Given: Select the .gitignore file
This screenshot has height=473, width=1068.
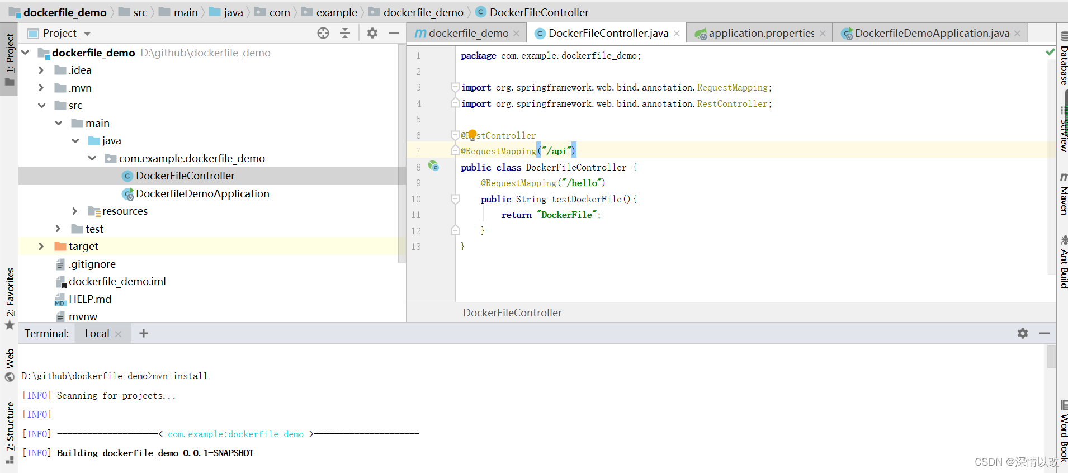Looking at the screenshot, I should pos(92,264).
